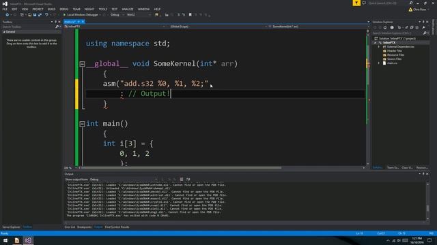The image size is (437, 245).
Task: Click the Solution Explorer search magnifier icon
Action: tap(425, 33)
